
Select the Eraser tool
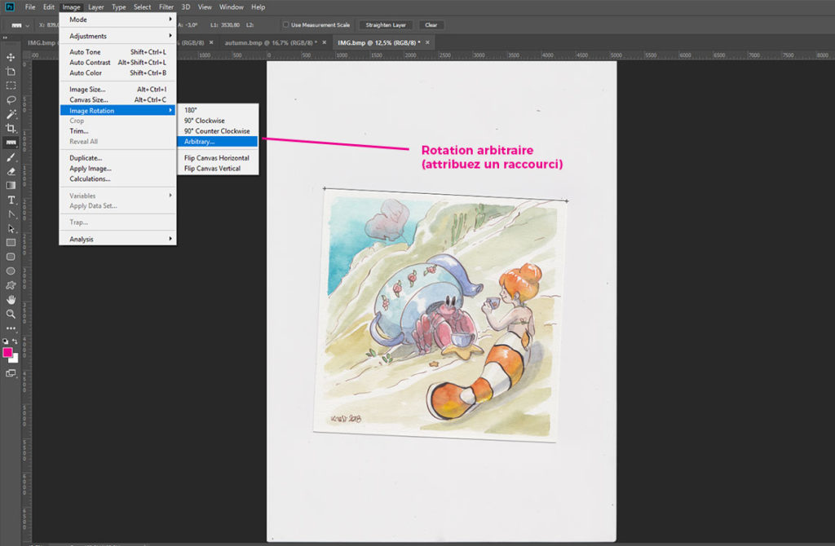tap(11, 171)
